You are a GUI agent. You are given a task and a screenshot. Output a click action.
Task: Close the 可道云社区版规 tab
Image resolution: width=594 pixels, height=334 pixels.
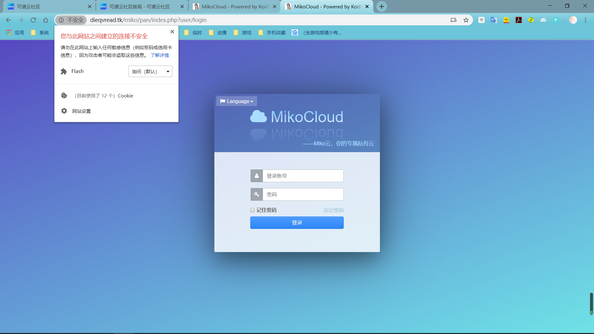[x=182, y=6]
